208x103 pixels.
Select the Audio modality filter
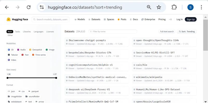click(21, 50)
